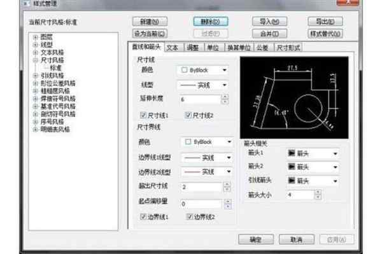Click the 删除(D) button

click(211, 22)
